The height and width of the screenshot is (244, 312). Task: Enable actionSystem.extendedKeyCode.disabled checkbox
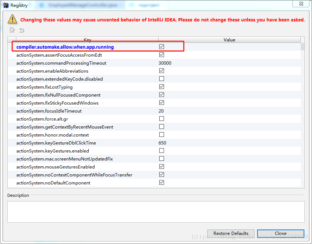coord(161,79)
